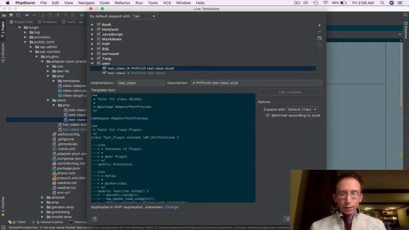Open the File menu
The height and width of the screenshot is (230, 409).
pos(43,3)
